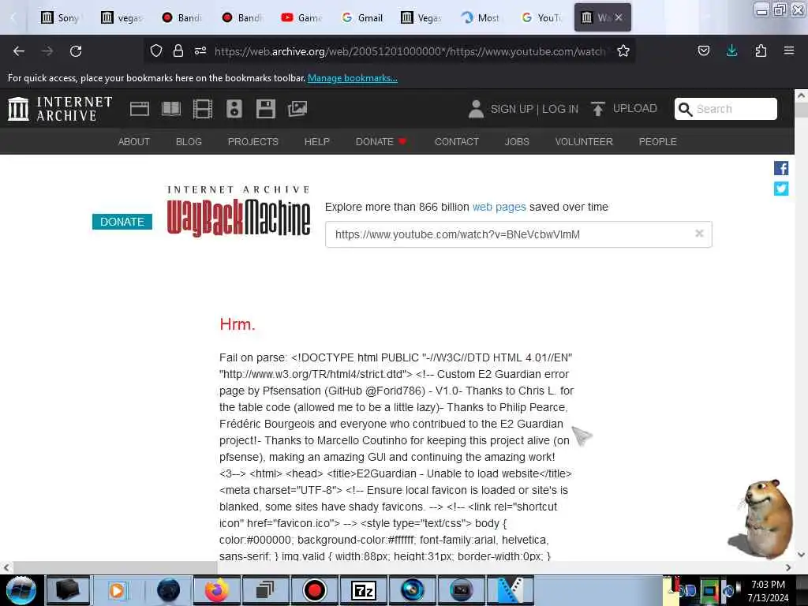808x606 pixels.
Task: Open the Internet Archive Video film icon
Action: (x=203, y=109)
